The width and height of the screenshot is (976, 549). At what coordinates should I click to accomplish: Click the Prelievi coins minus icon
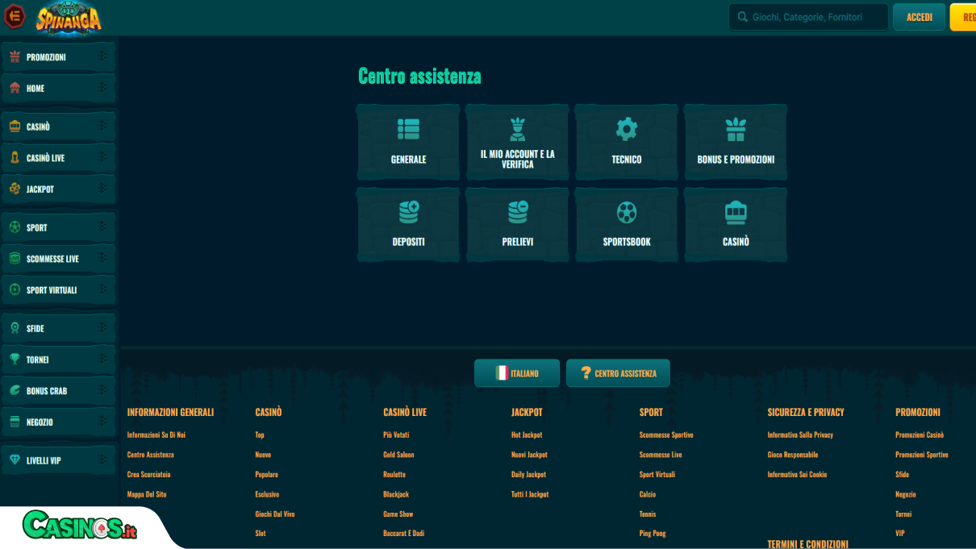pyautogui.click(x=518, y=212)
